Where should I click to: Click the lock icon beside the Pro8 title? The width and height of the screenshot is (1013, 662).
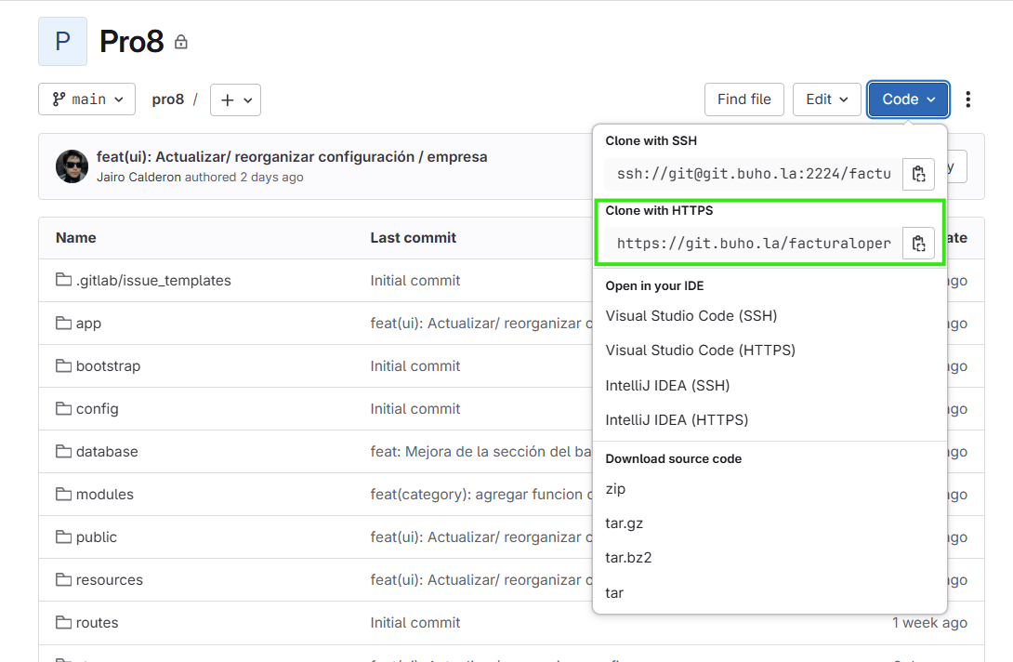(x=180, y=41)
